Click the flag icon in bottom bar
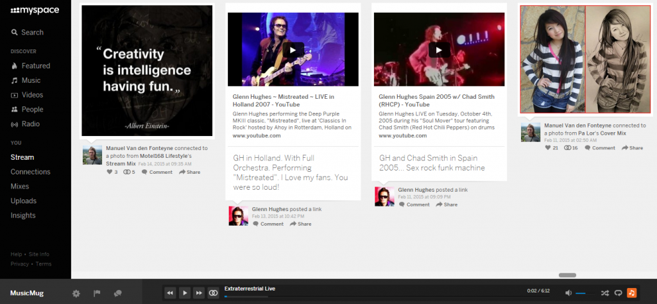657x304 pixels. pyautogui.click(x=97, y=293)
